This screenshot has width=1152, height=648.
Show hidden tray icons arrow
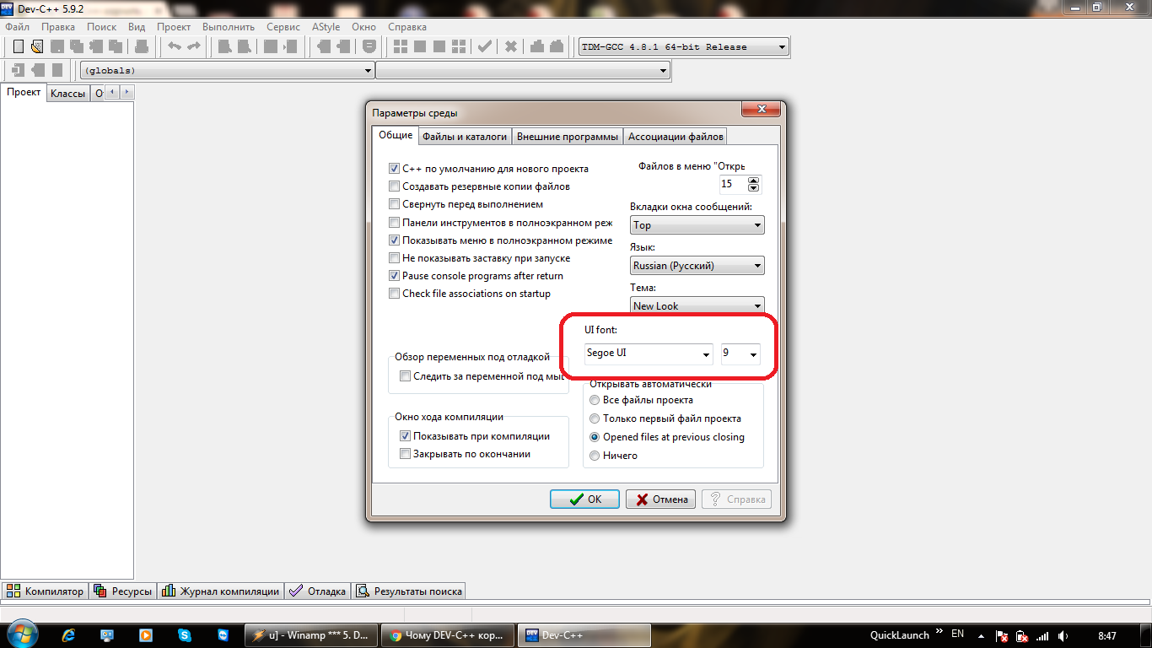(x=980, y=635)
